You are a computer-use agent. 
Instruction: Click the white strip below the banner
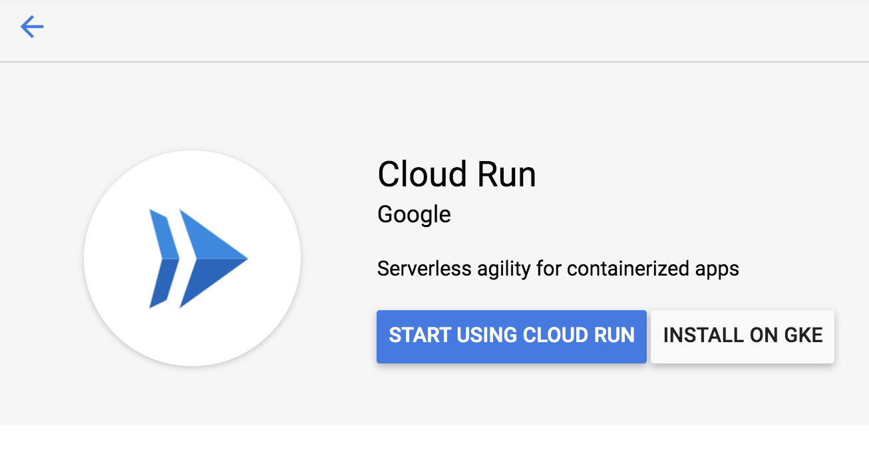(x=433, y=437)
